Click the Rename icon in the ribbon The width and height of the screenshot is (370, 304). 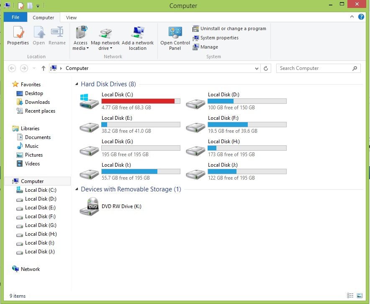(57, 37)
